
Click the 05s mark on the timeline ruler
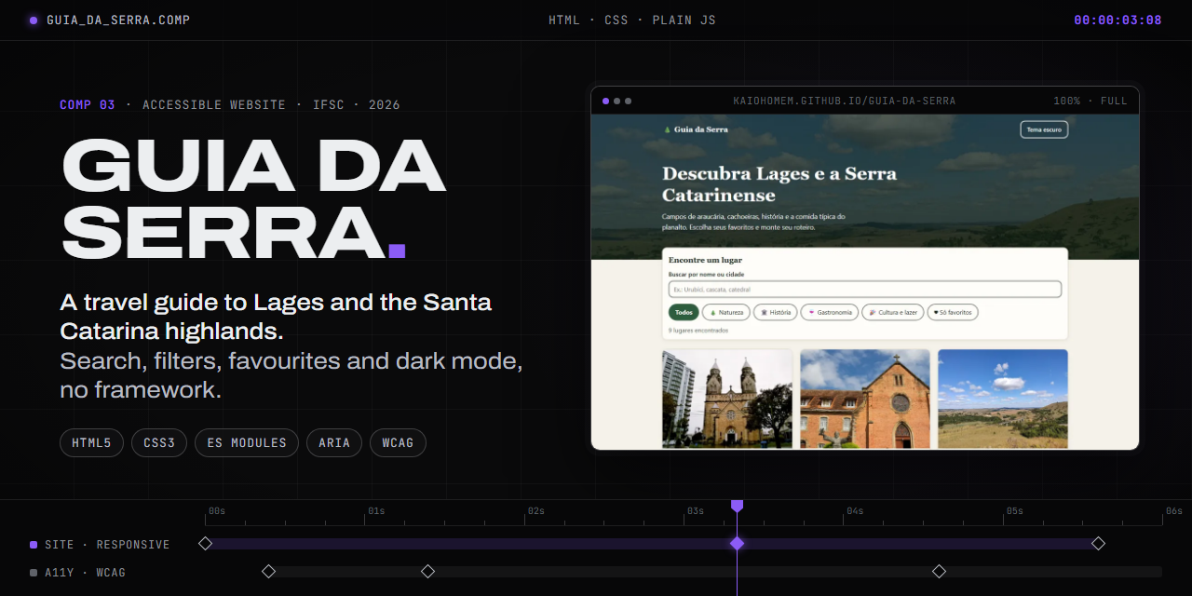pyautogui.click(x=1014, y=511)
